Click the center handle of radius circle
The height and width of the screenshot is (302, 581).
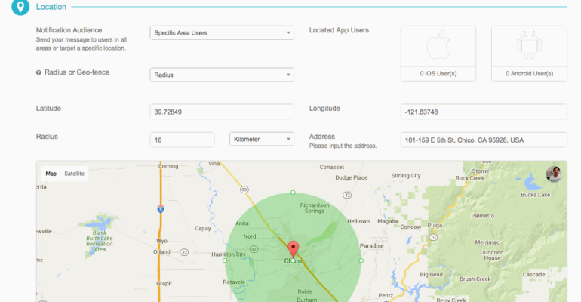[x=293, y=261]
